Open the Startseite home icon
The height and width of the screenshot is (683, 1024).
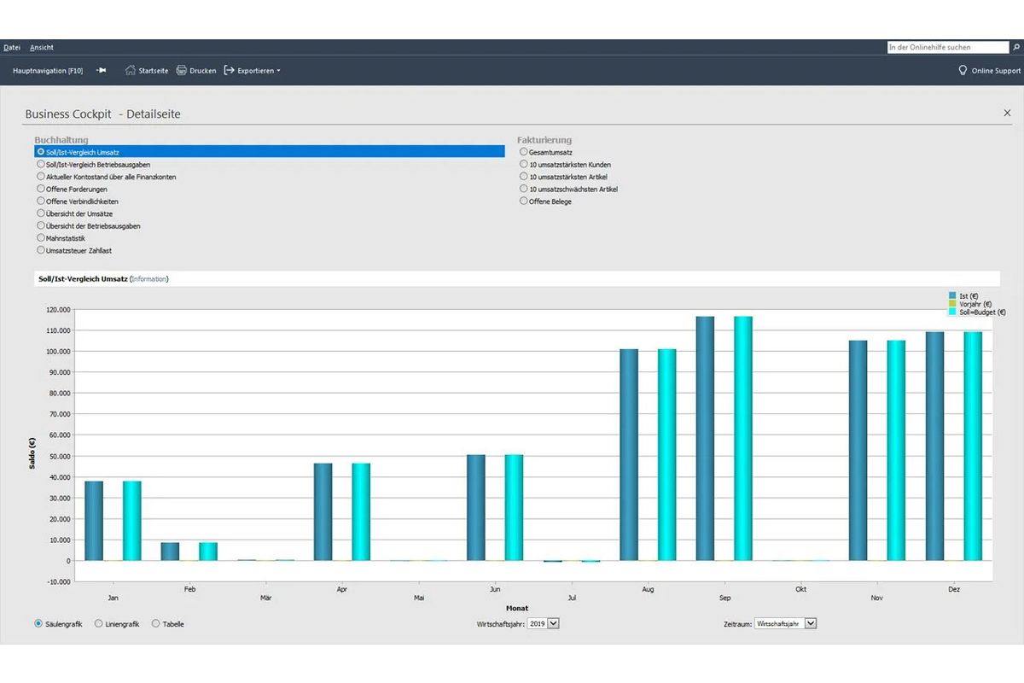point(131,70)
